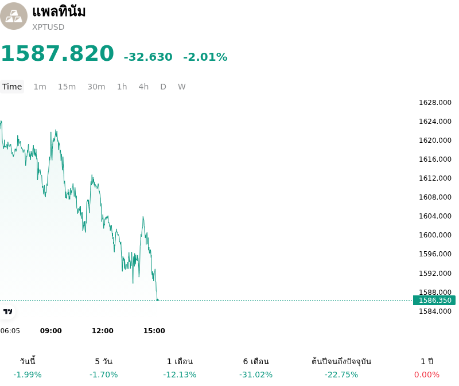This screenshot has height=386, width=459.
Task: Open the TradingView logo badge
Action: point(8,311)
